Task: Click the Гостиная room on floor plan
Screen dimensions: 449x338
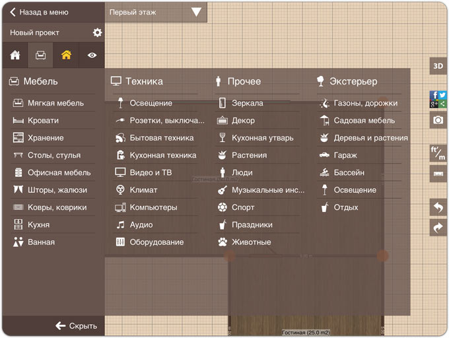Action: [x=305, y=290]
